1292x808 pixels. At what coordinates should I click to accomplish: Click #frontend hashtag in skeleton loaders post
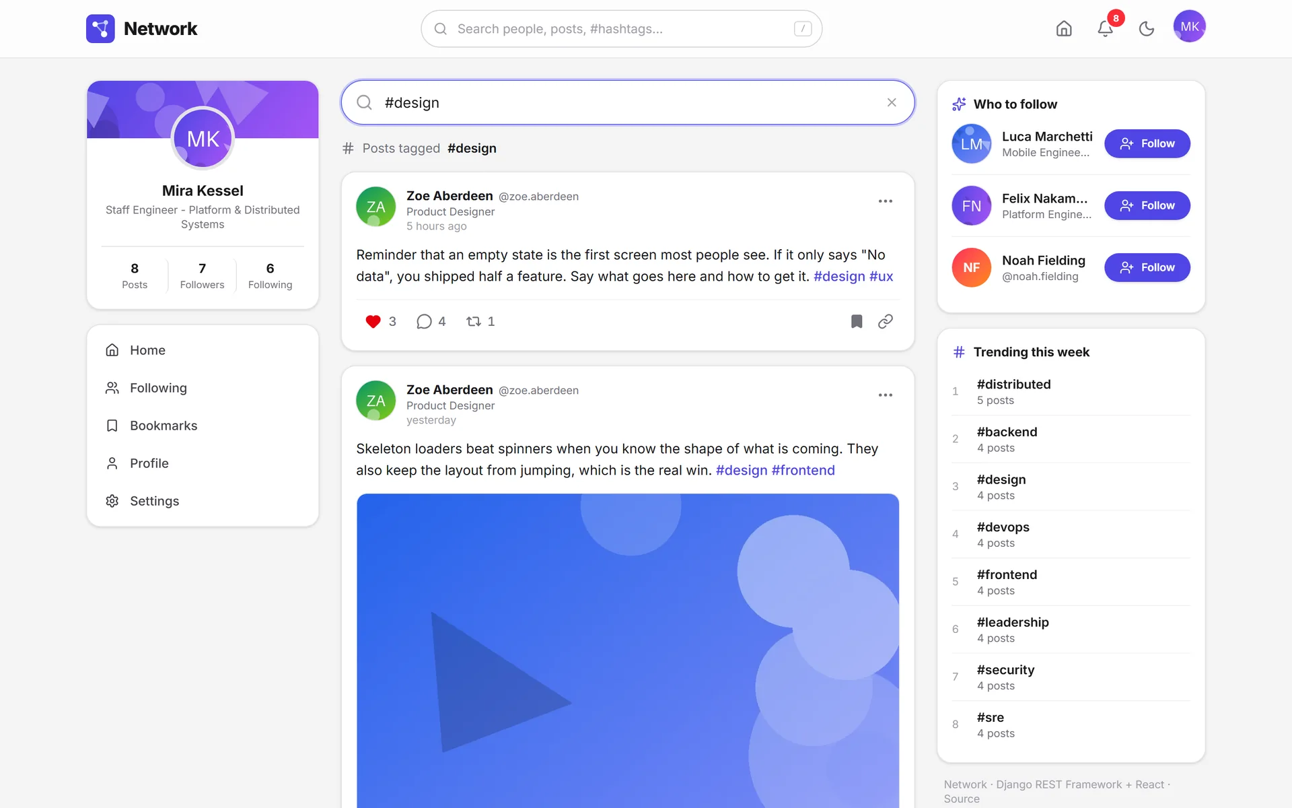(803, 470)
